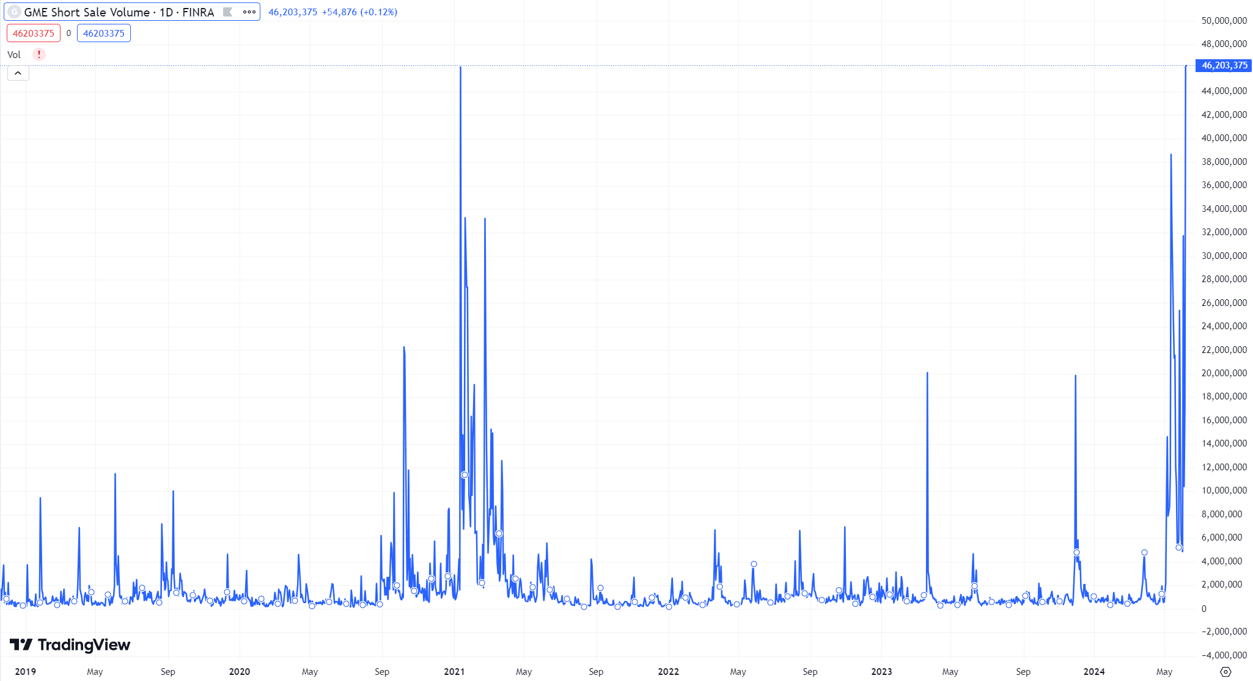
Task: Click the header 46,203,375 last value text
Action: (293, 12)
